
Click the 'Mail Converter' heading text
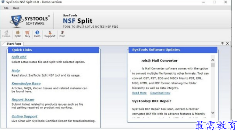pos(165,61)
